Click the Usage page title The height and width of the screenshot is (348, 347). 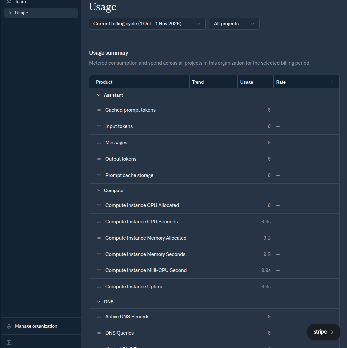coord(103,7)
